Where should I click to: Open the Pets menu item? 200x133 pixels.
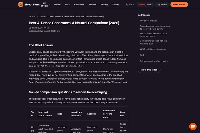(67, 4)
